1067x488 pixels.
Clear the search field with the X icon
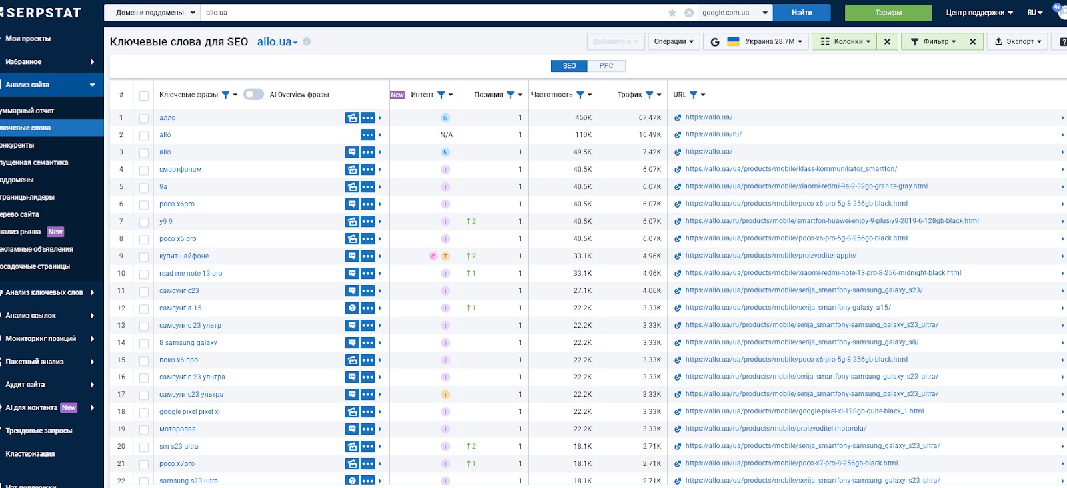(689, 13)
